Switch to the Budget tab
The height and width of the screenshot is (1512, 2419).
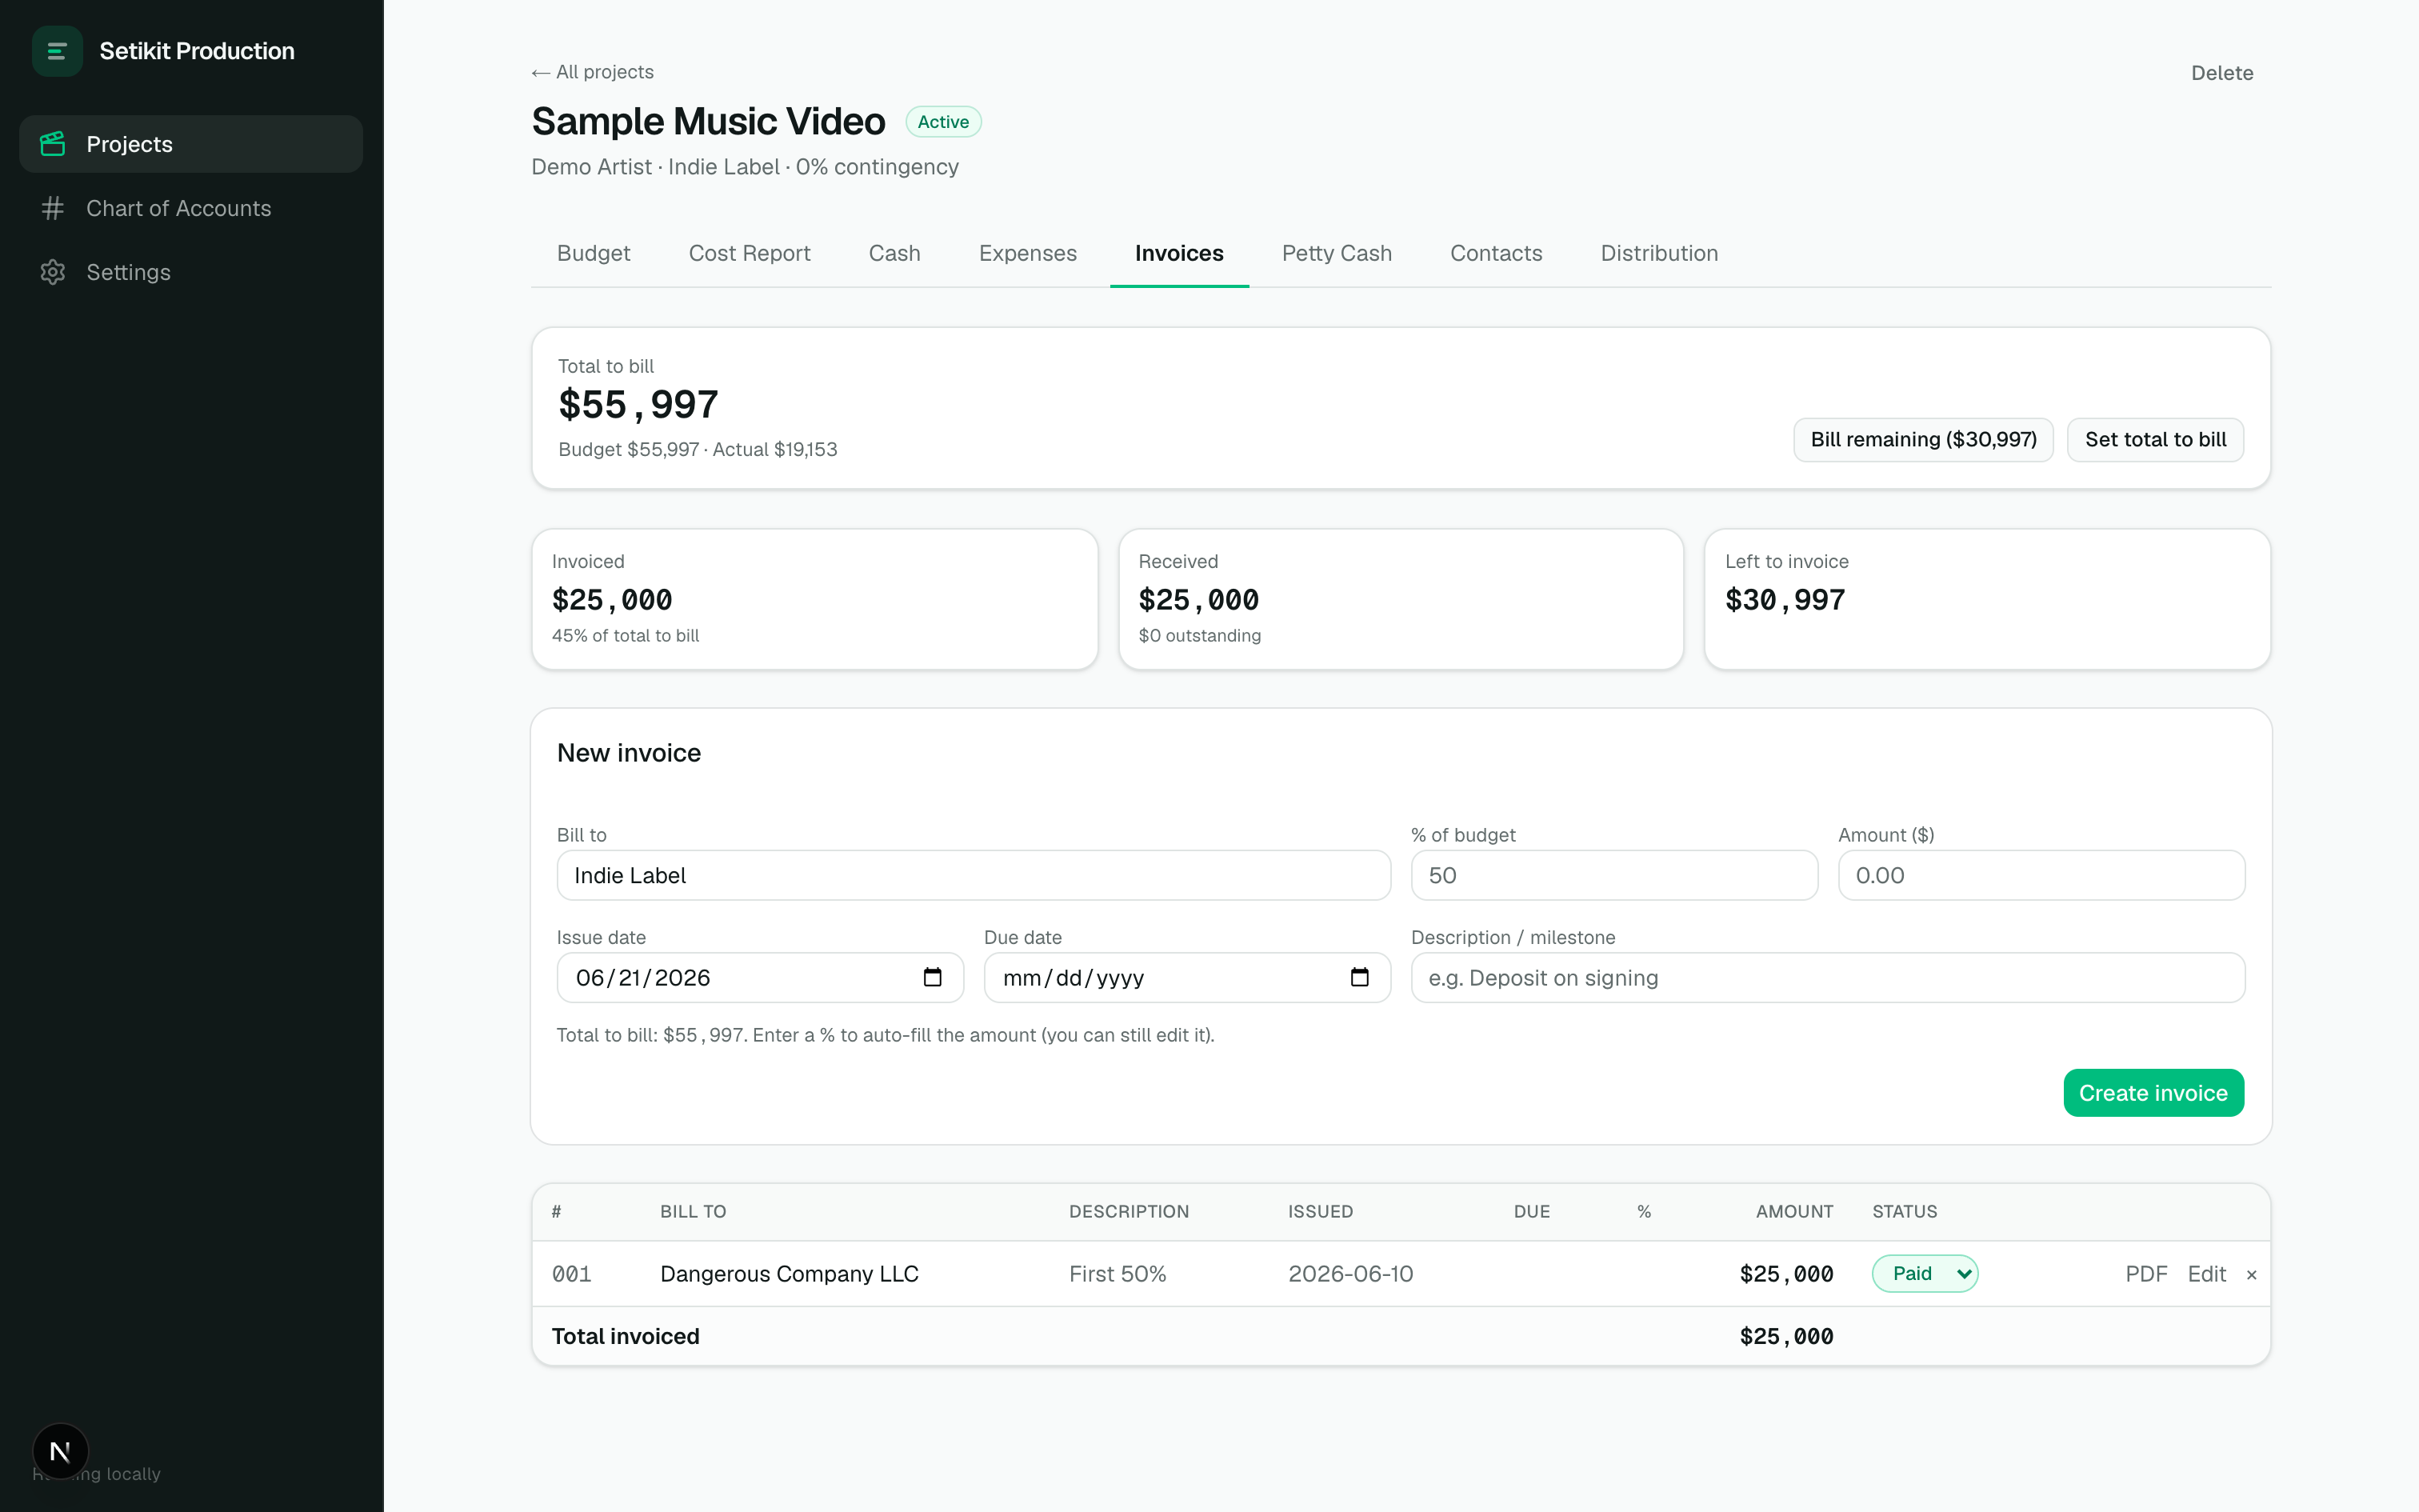coord(594,253)
